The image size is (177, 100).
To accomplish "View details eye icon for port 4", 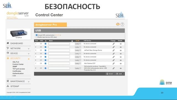I will (121, 54).
